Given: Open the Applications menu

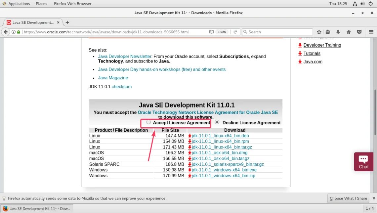Looking at the screenshot, I should click(19, 4).
